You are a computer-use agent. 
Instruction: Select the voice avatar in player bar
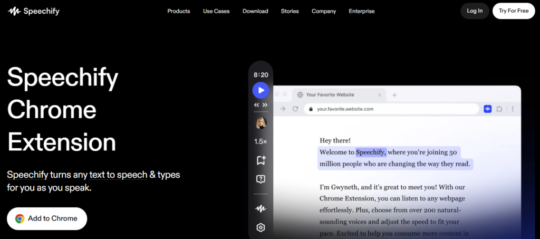(261, 123)
